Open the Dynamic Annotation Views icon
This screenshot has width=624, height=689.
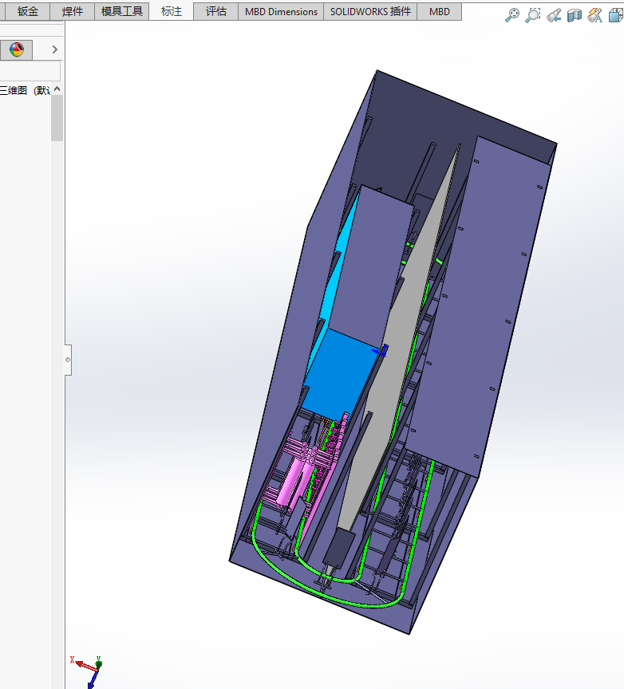coord(595,15)
